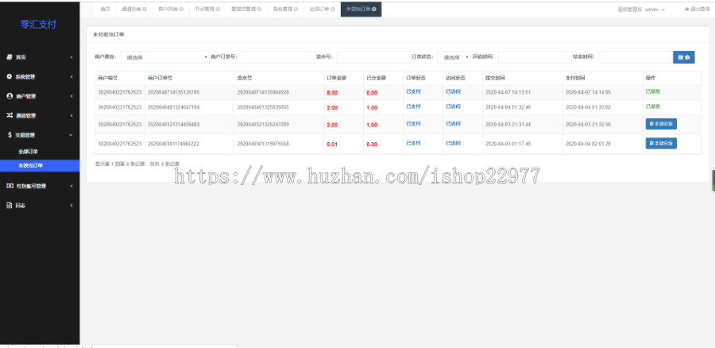The width and height of the screenshot is (715, 348).
Task: Click the record count pagination text
Action: [x=137, y=164]
